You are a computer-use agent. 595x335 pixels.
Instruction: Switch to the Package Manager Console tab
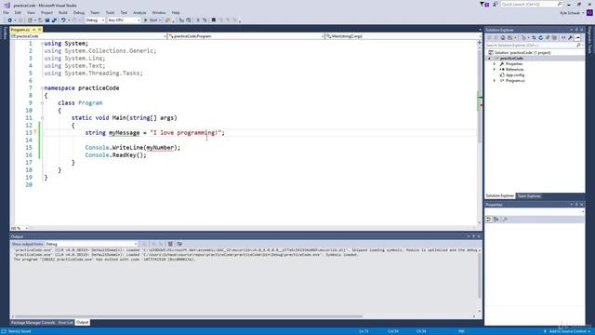[x=33, y=323]
